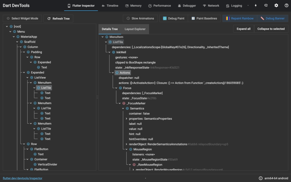Click the Scaffold widget icon in tree

click(x=21, y=42)
